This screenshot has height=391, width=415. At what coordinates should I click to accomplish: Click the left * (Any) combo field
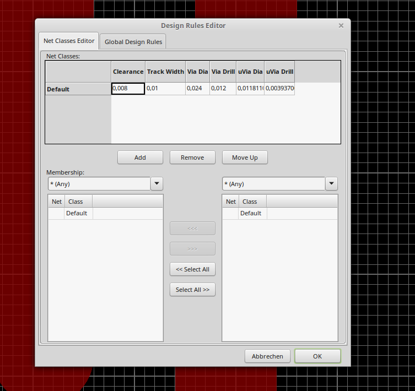pos(99,184)
